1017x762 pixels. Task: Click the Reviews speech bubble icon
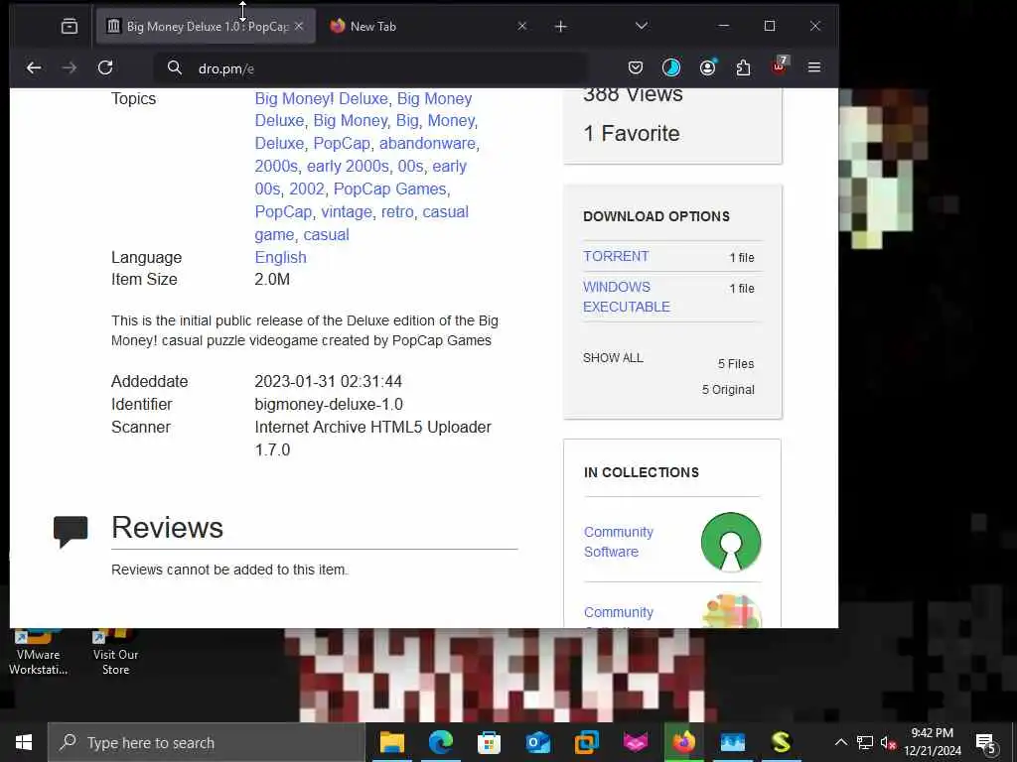71,532
